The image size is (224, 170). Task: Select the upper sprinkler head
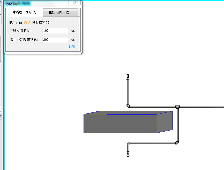pyautogui.click(x=128, y=77)
